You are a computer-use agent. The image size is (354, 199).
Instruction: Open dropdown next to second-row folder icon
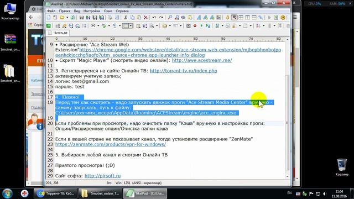170,26
